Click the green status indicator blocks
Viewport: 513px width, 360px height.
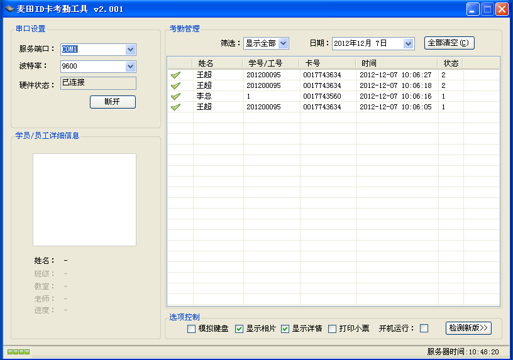(19, 352)
